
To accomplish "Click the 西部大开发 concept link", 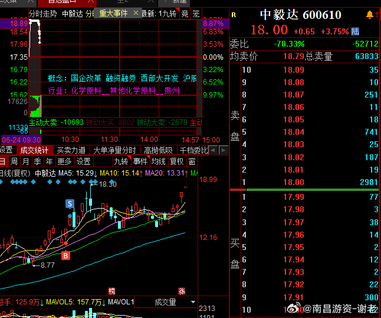I will [159, 78].
